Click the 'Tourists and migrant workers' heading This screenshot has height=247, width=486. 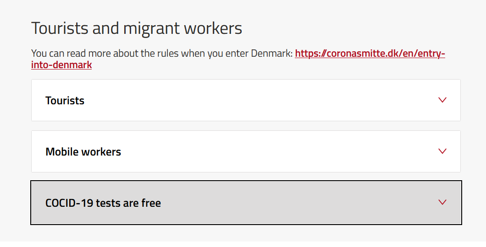coord(137,28)
